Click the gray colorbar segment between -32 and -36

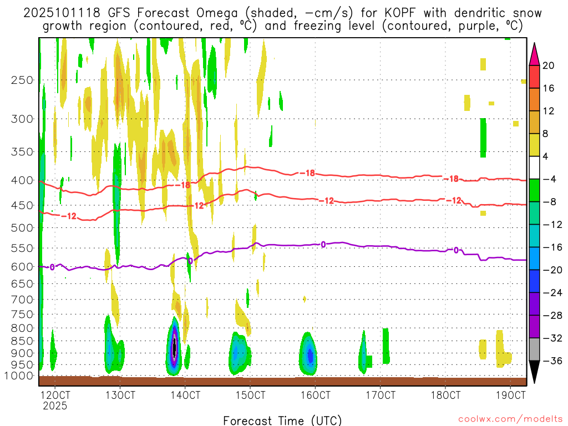click(x=534, y=349)
